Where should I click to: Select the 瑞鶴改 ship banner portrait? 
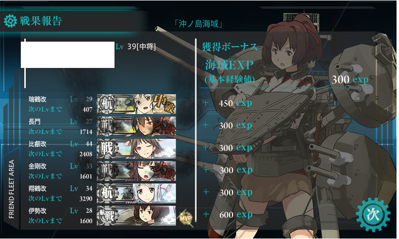pos(136,104)
